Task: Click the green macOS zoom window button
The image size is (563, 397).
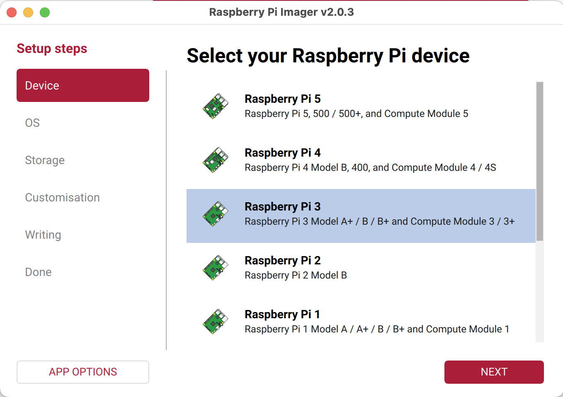Action: [45, 12]
